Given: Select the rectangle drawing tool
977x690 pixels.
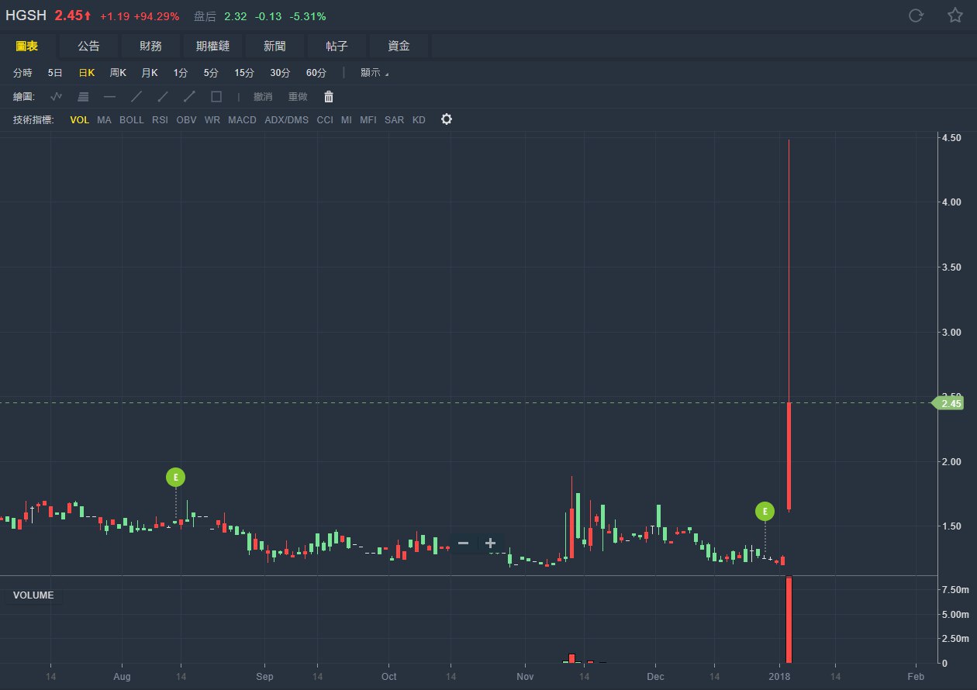Looking at the screenshot, I should point(216,97).
